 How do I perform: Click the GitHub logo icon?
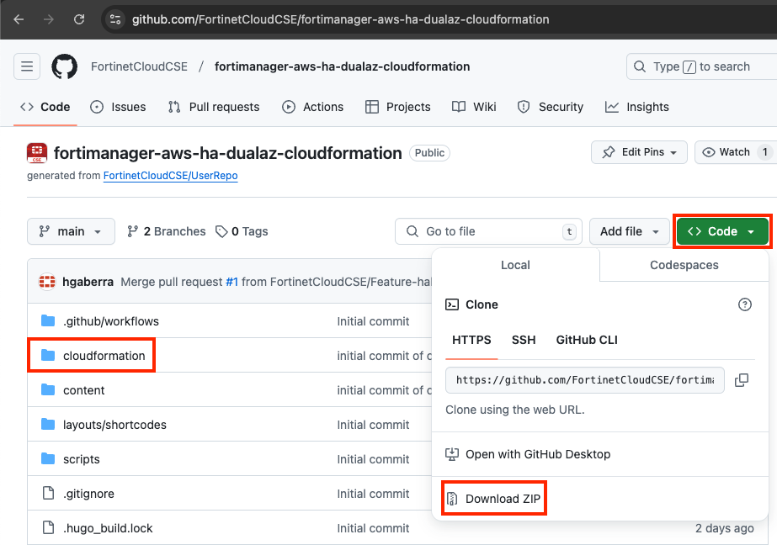tap(65, 66)
